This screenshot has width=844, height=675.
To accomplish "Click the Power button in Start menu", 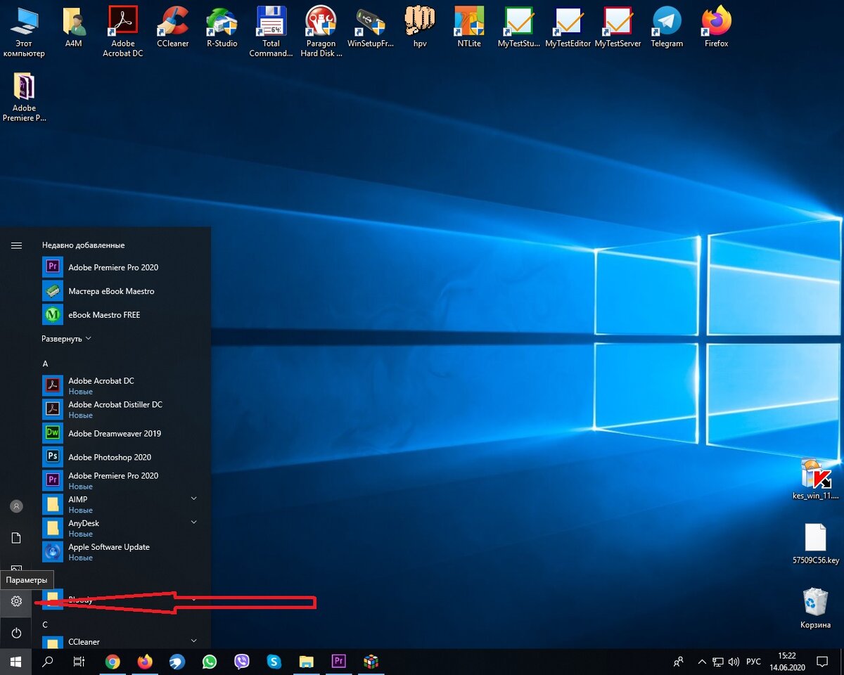I will [x=16, y=633].
